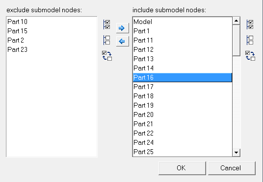Click deselect-all icon beside include list

click(250, 40)
